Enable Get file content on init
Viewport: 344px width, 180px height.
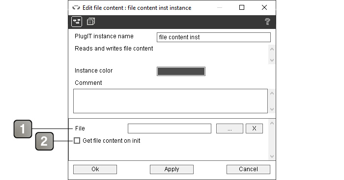coord(77,141)
